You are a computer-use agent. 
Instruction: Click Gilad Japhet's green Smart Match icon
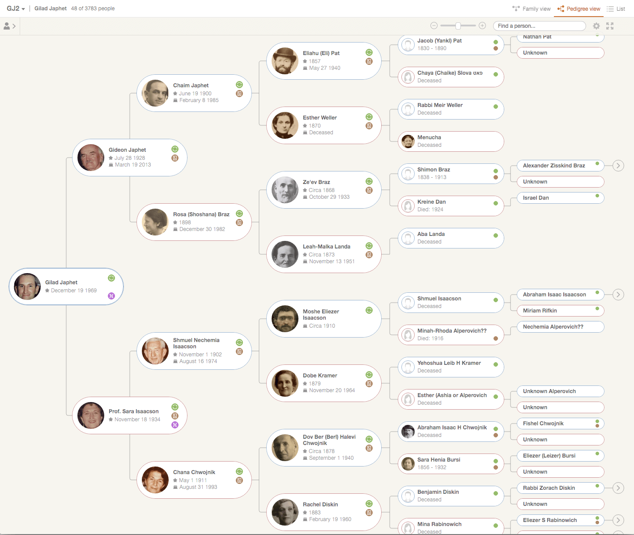pyautogui.click(x=111, y=278)
